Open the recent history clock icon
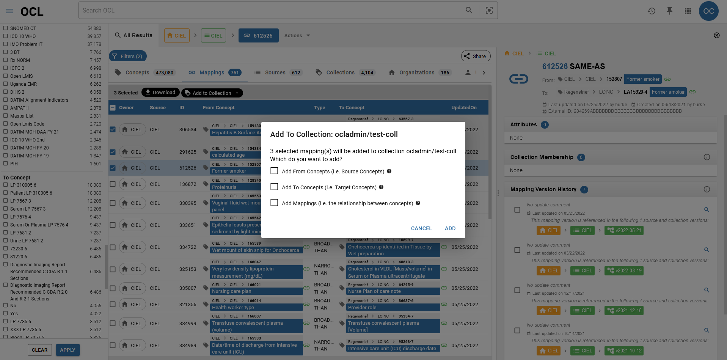This screenshot has height=360, width=727. click(652, 11)
